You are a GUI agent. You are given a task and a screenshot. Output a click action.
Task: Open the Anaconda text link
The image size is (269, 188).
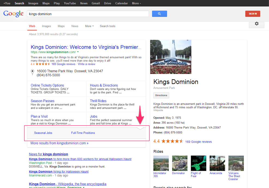[x=216, y=173]
